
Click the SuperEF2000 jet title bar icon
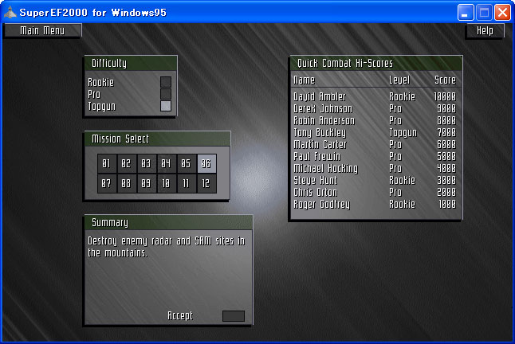tap(10, 13)
